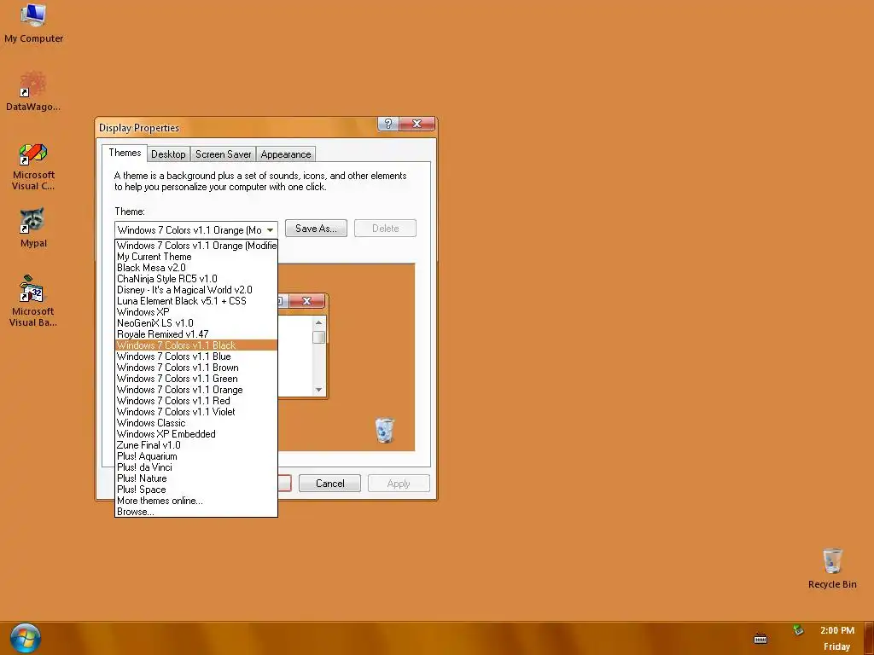This screenshot has height=655, width=874.
Task: Collapse the Theme dropdown arrow
Action: pos(270,230)
